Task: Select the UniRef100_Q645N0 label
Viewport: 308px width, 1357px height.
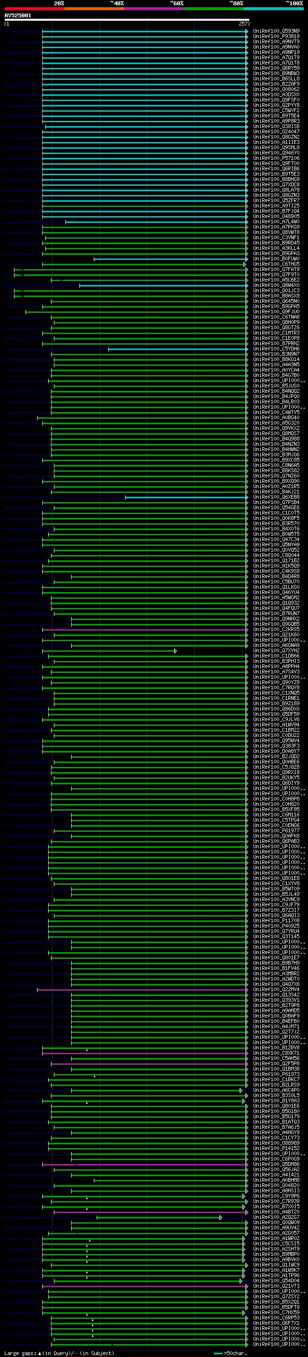Action: tap(276, 301)
